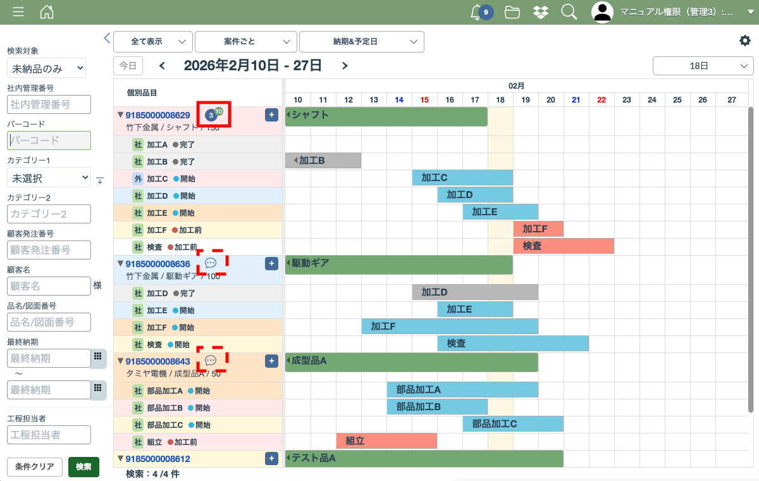Open the settings gear
Image resolution: width=759 pixels, height=481 pixels.
[744, 41]
